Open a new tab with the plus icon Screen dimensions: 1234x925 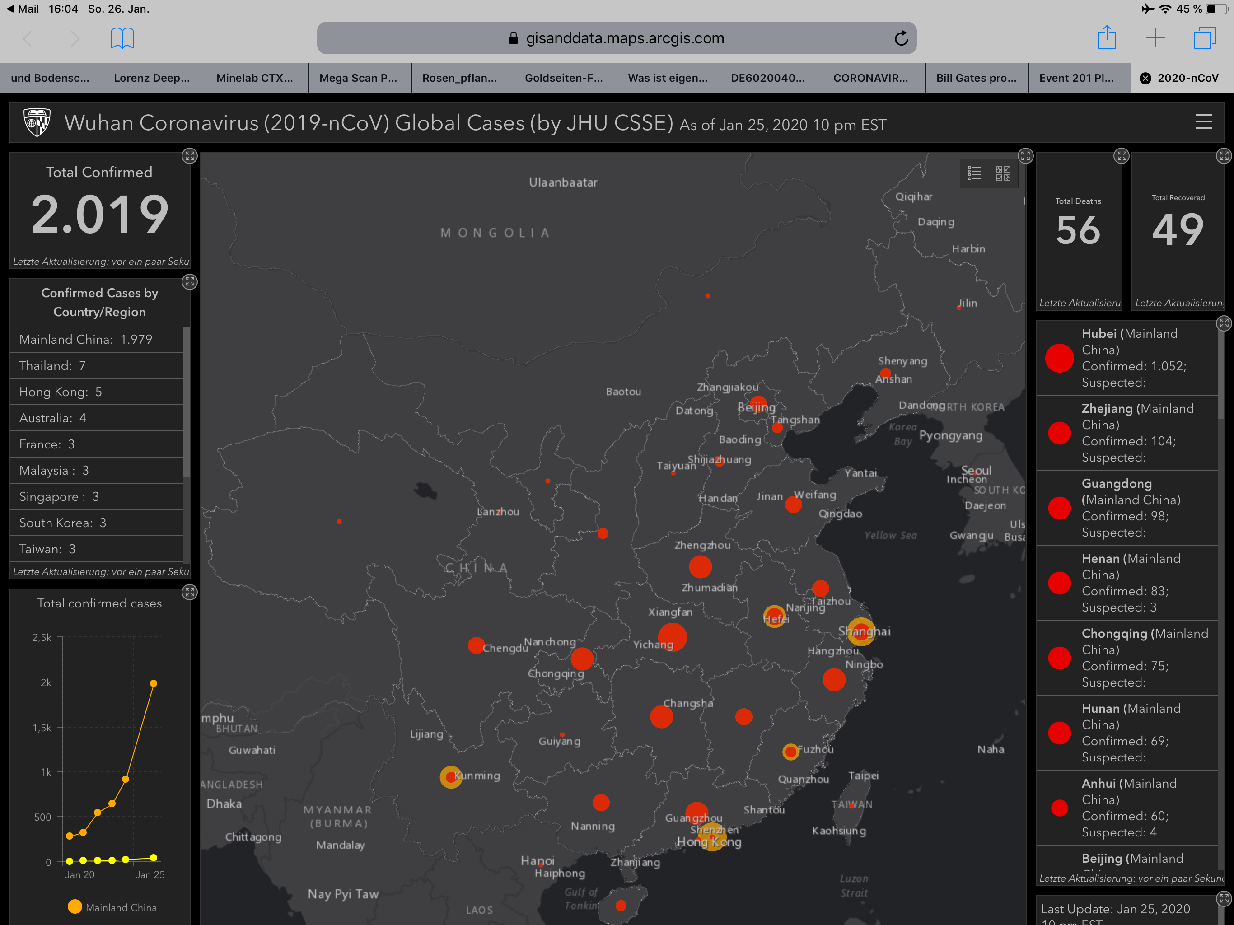(1155, 38)
